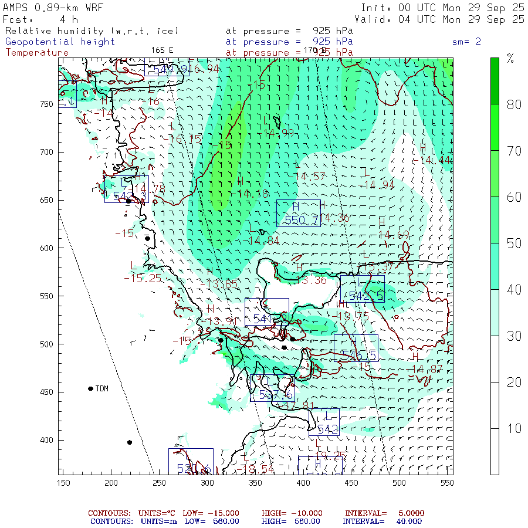This screenshot has width=528, height=528.
Task: Click the red Temperature legend label
Action: pos(37,52)
